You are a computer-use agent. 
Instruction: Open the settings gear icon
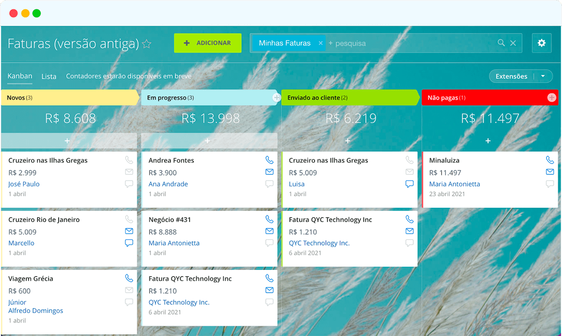click(541, 43)
